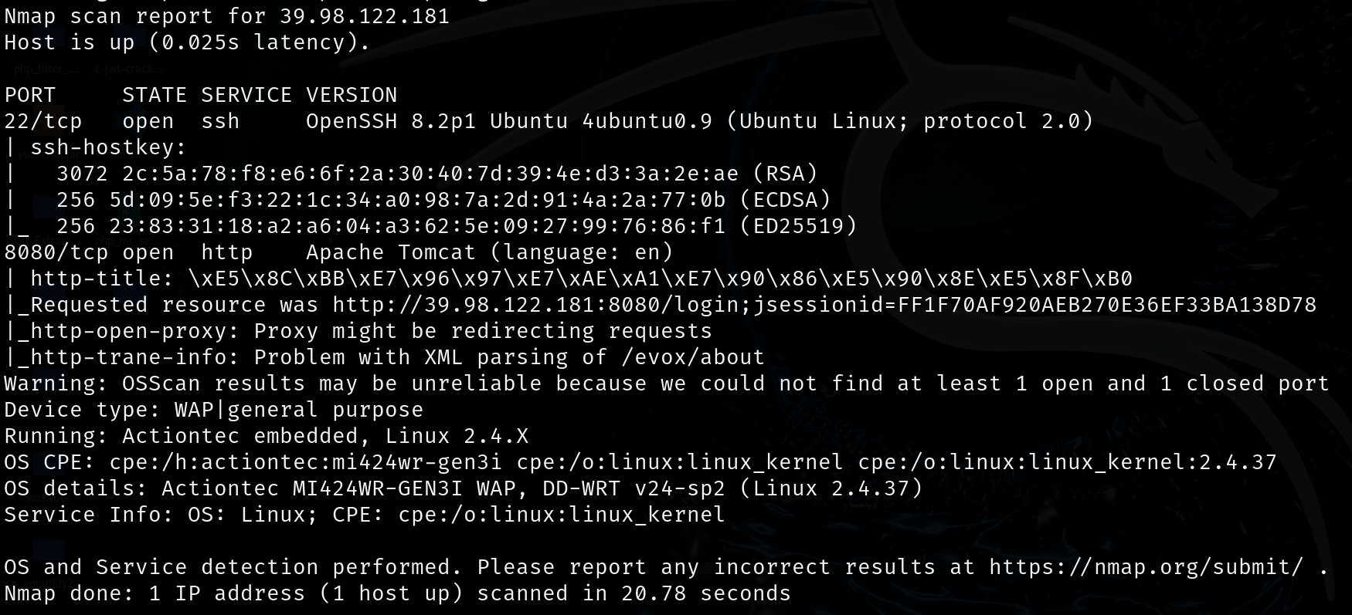Open the https://nmap.org/submit/ link
This screenshot has height=615, width=1352.
click(1146, 567)
